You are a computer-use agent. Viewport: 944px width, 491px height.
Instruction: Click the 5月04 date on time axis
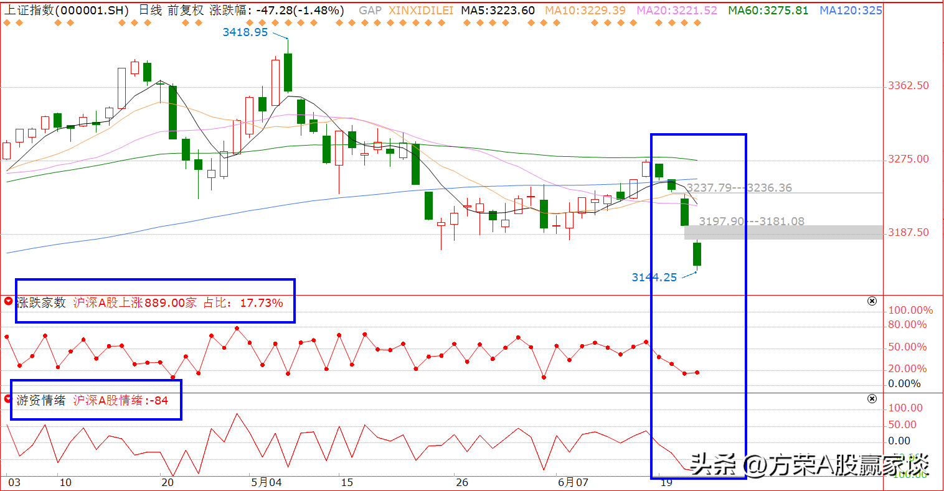(x=267, y=482)
